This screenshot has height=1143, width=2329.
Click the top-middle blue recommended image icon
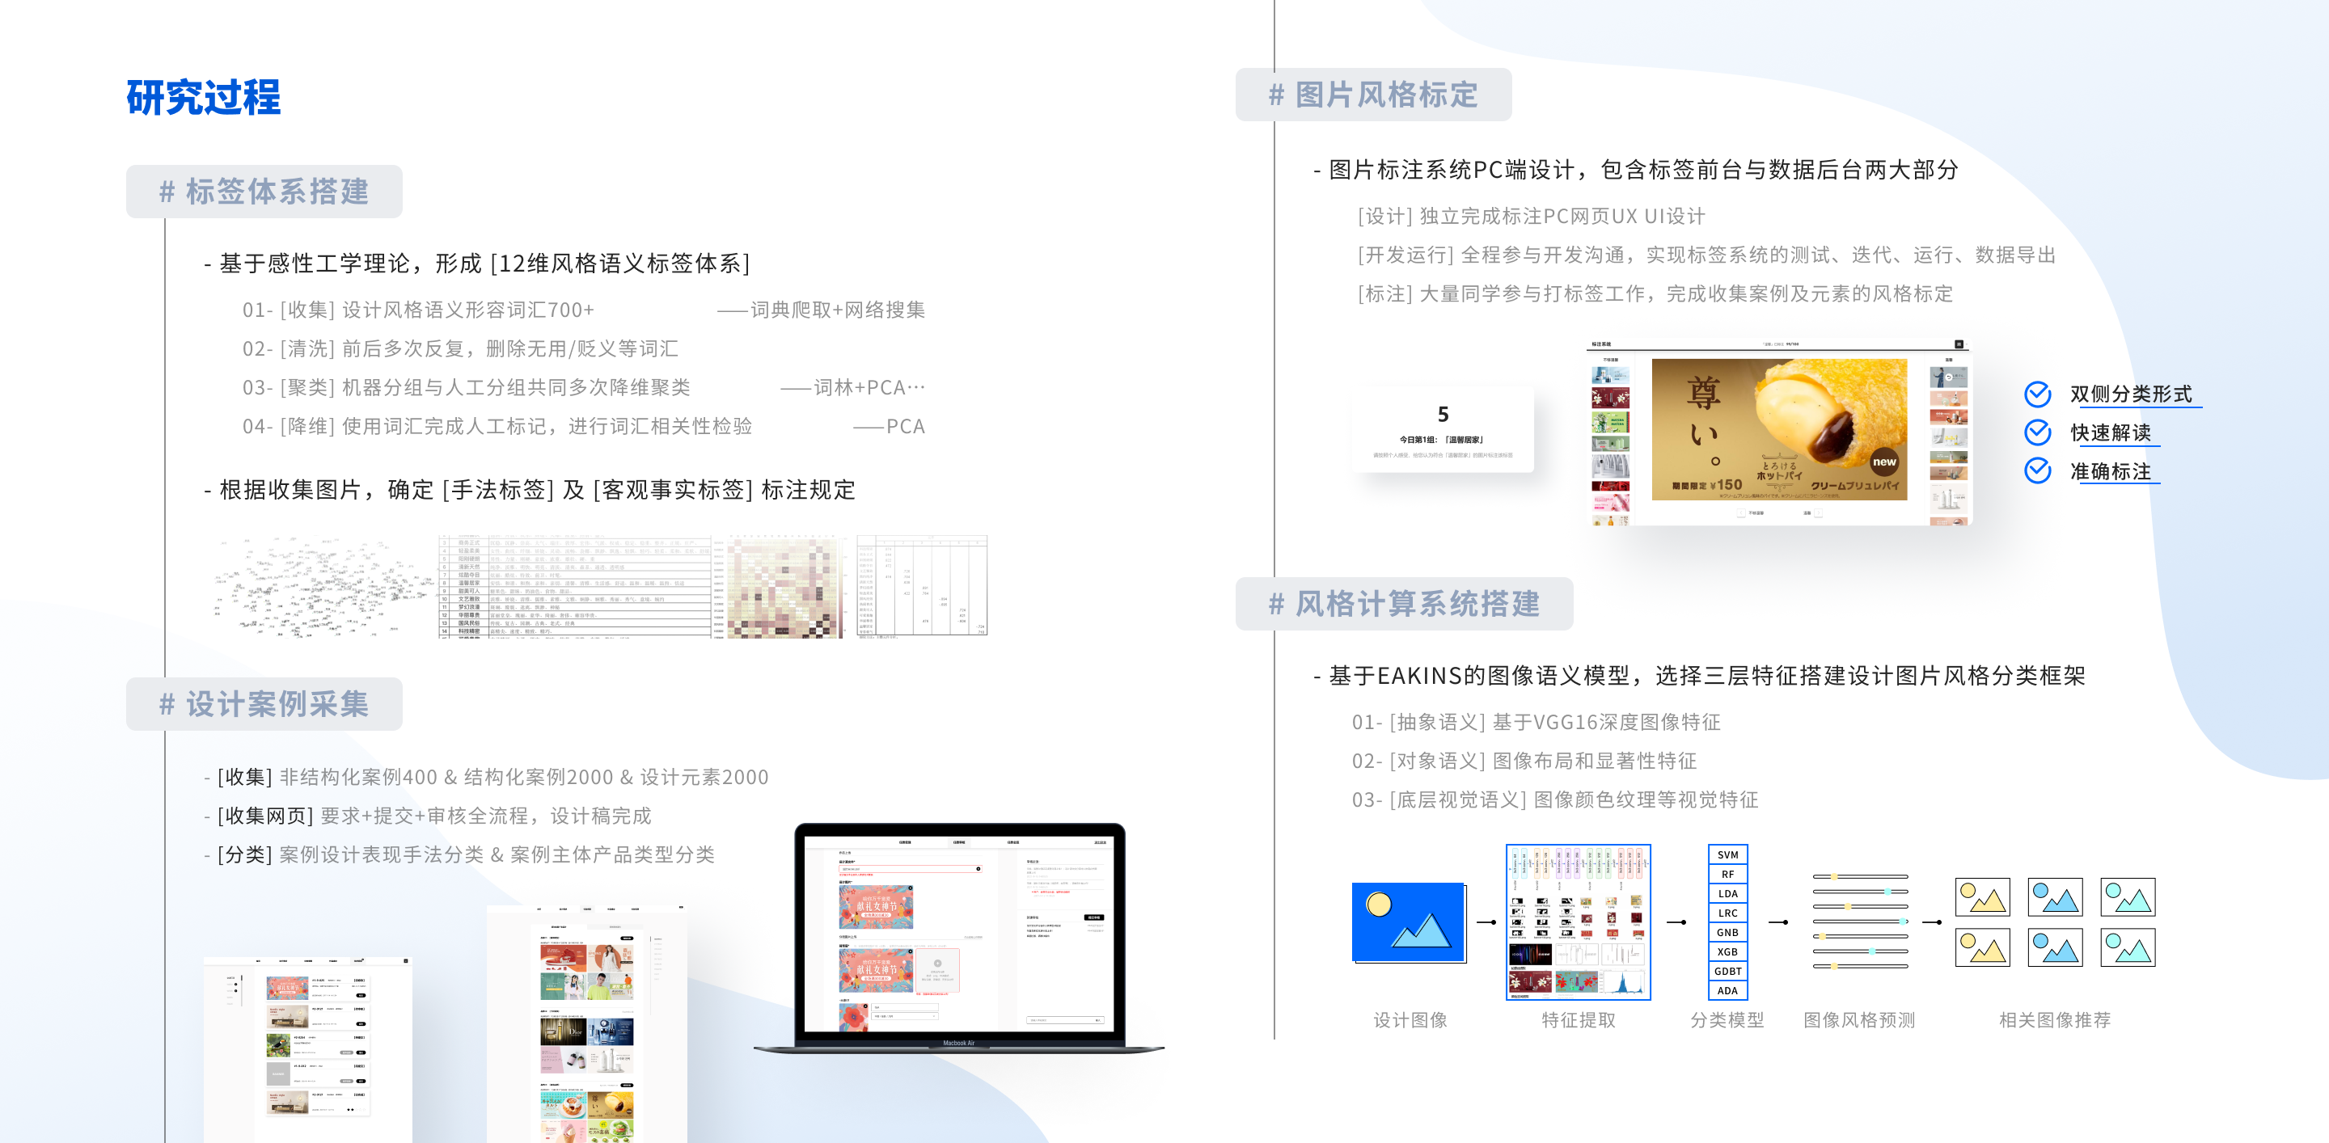(2054, 897)
